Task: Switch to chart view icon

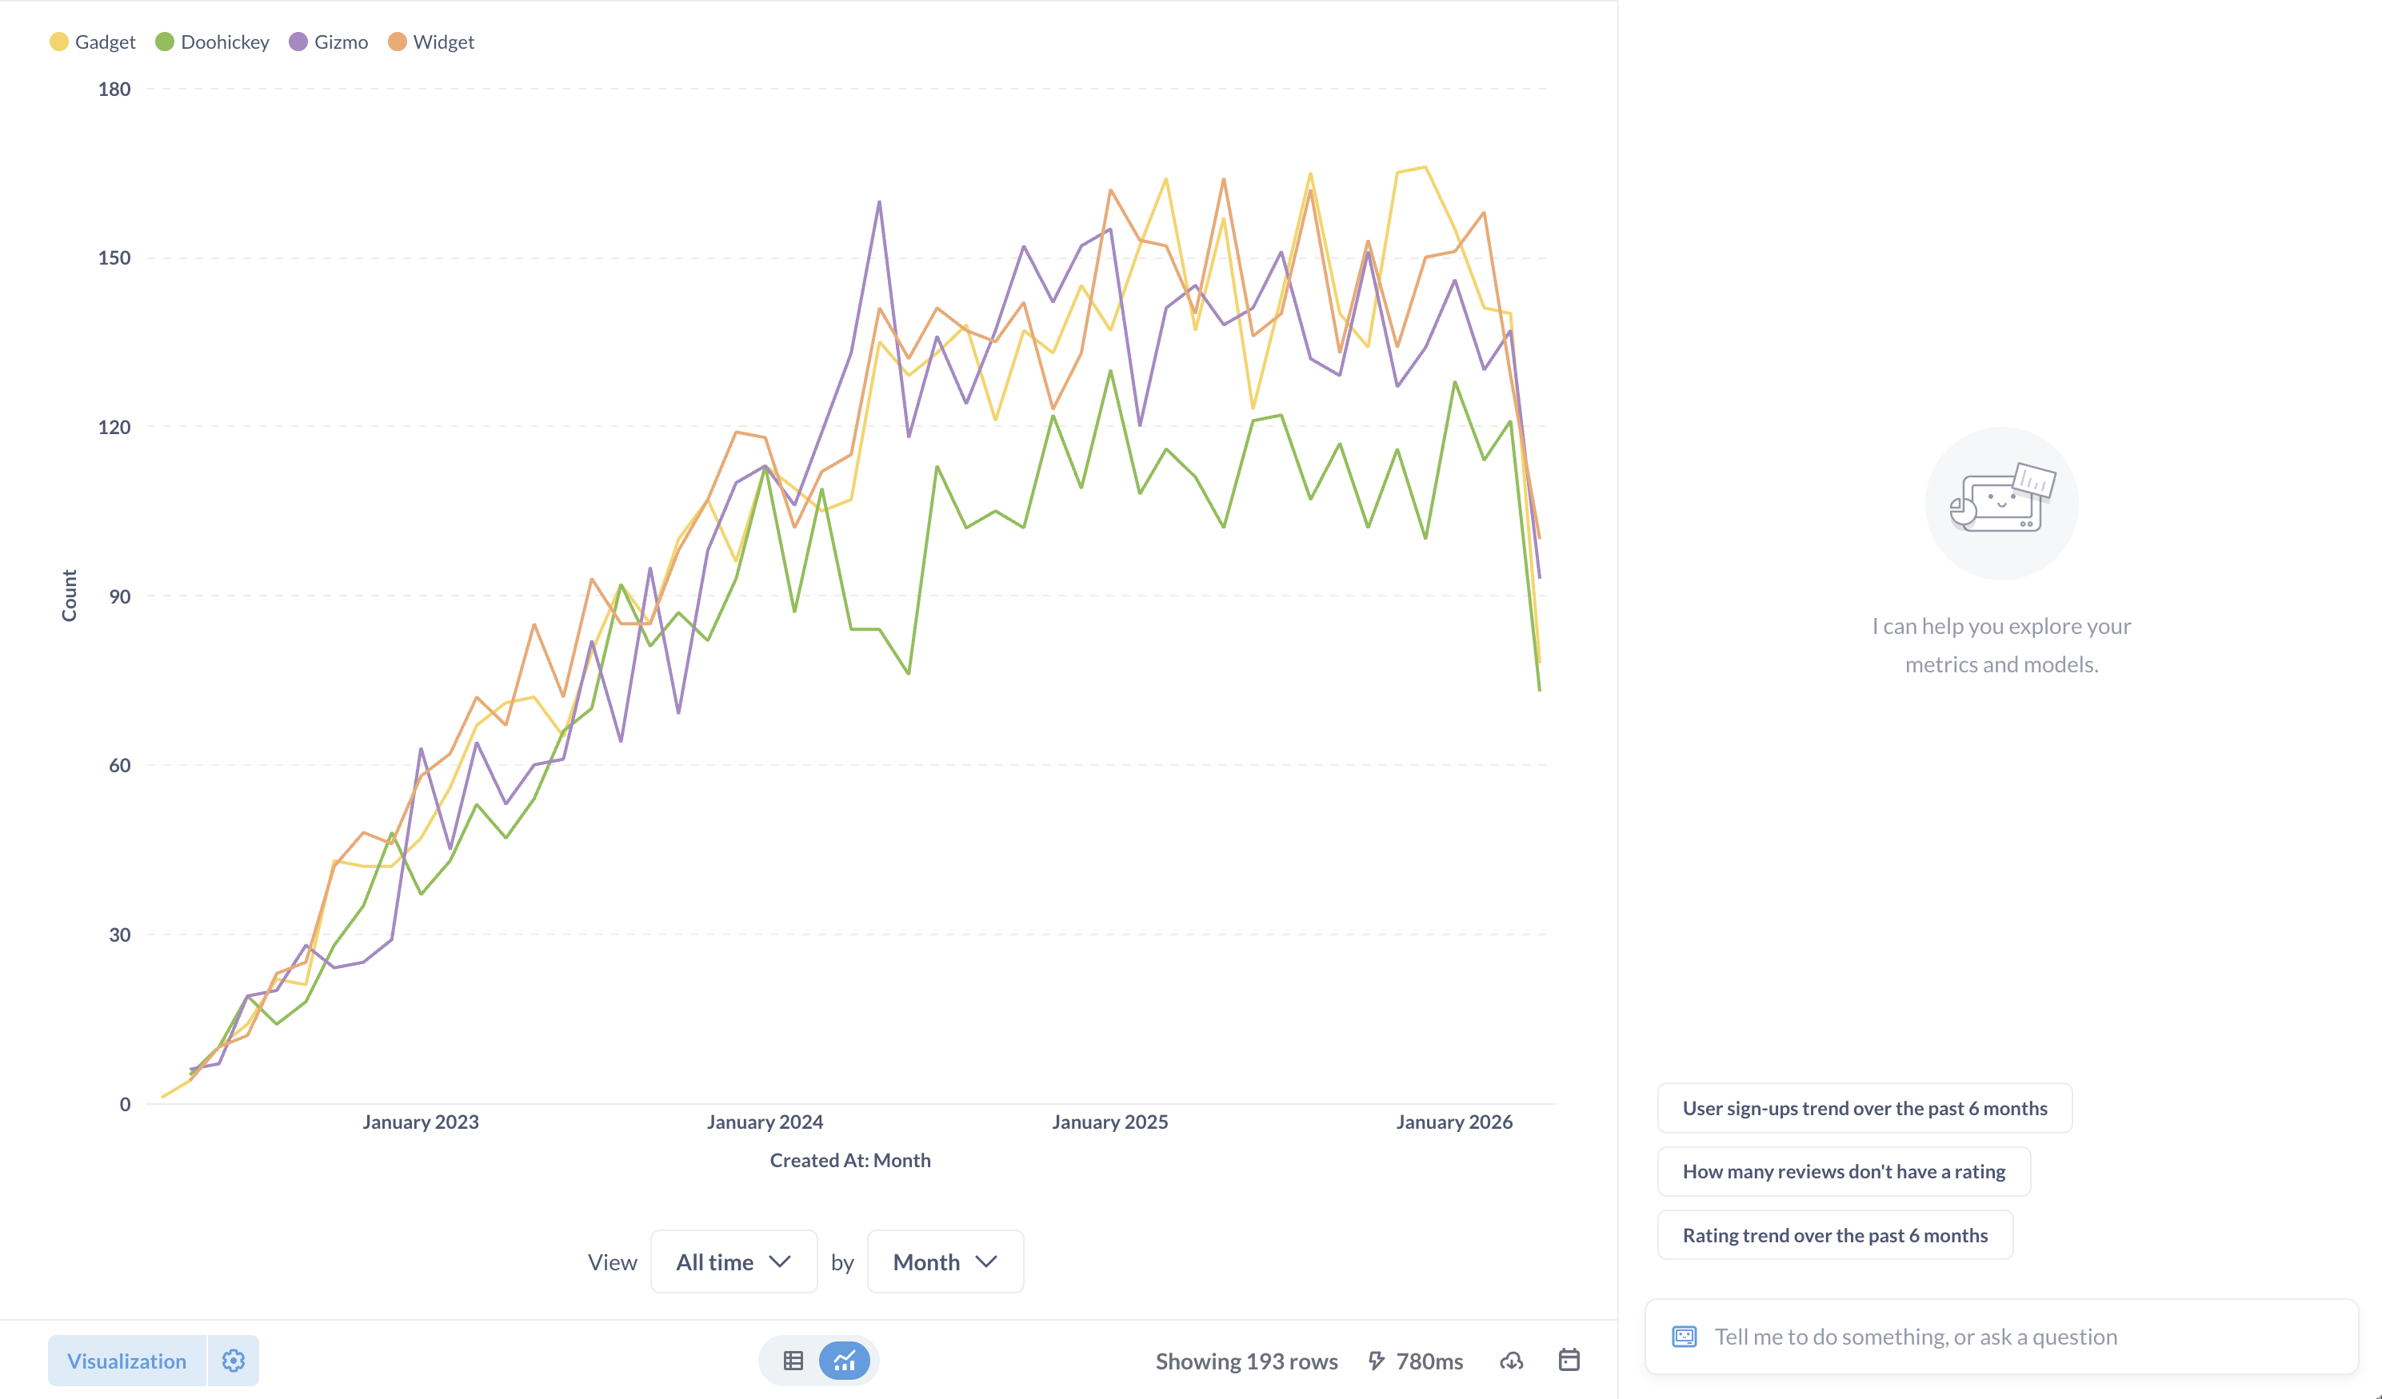Action: click(844, 1361)
